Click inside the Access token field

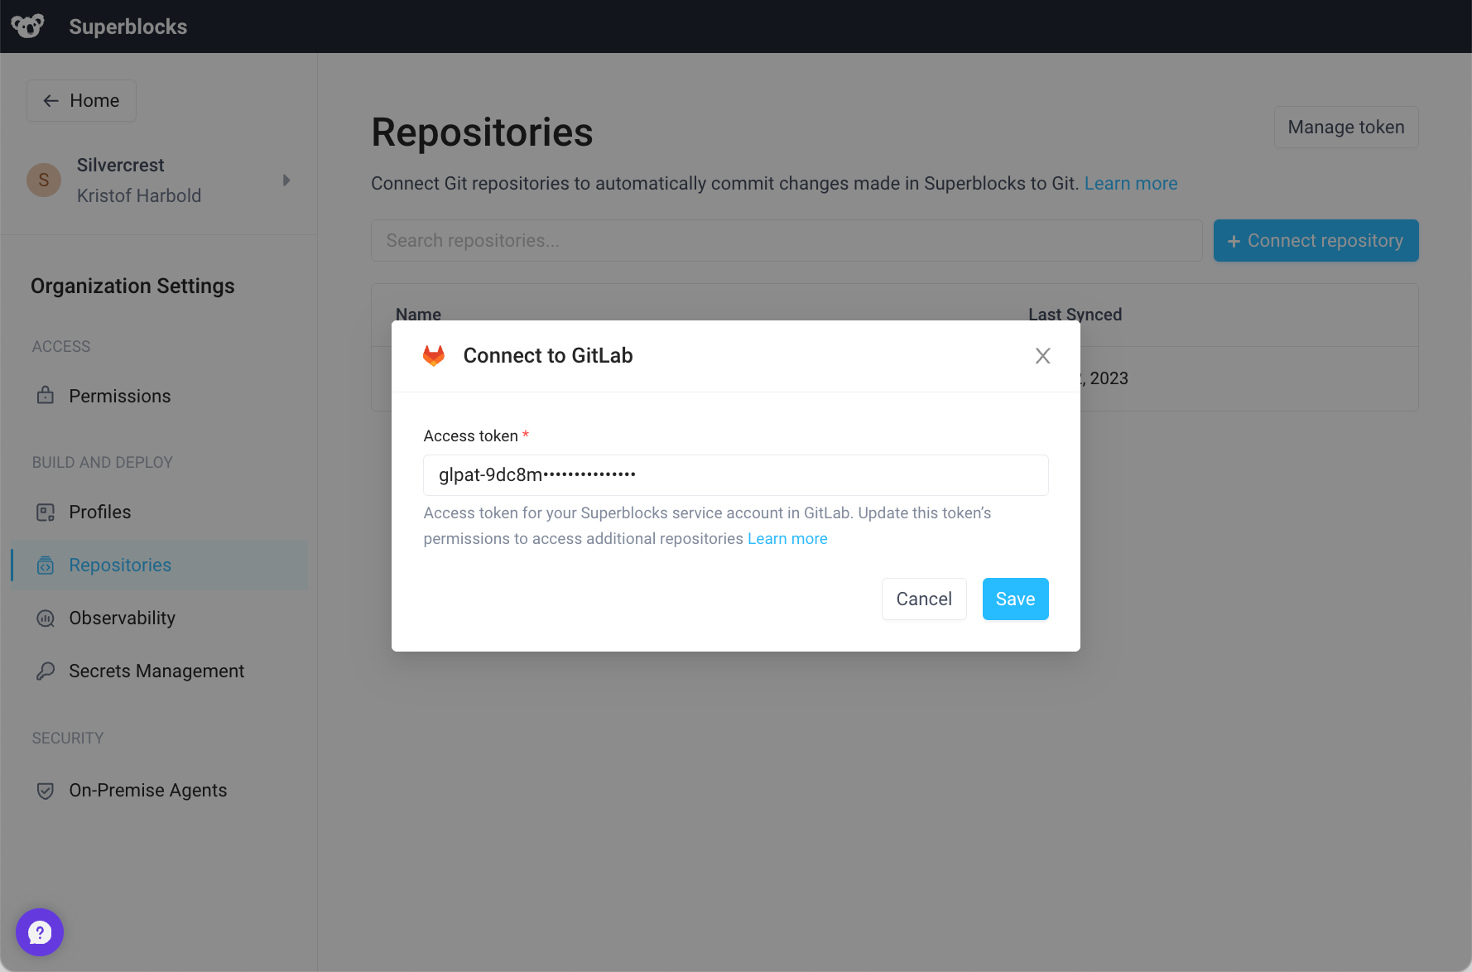[x=735, y=474]
